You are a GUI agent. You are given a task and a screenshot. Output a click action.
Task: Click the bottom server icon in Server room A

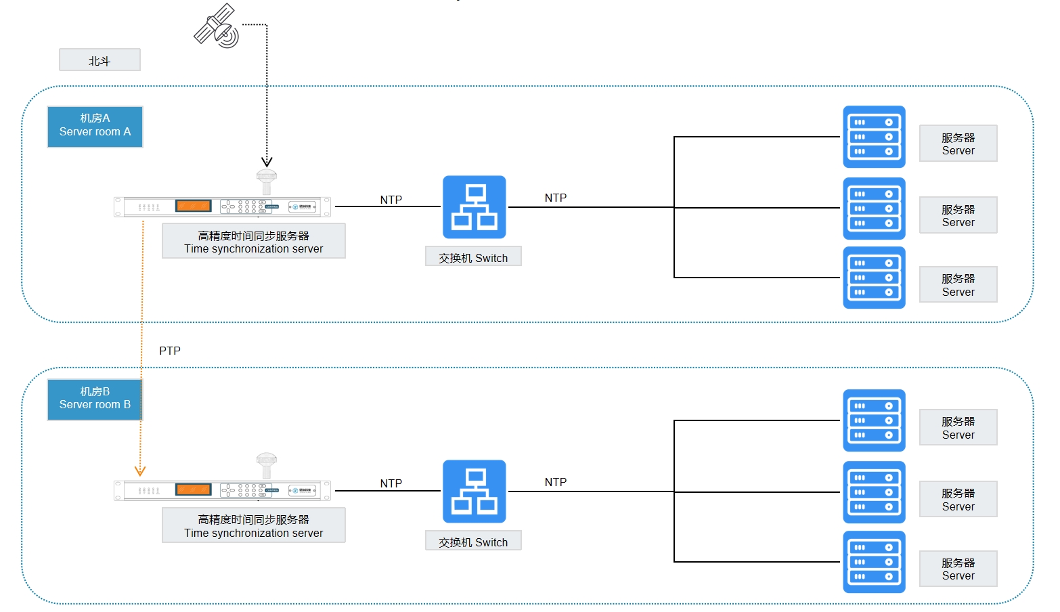[x=874, y=278]
